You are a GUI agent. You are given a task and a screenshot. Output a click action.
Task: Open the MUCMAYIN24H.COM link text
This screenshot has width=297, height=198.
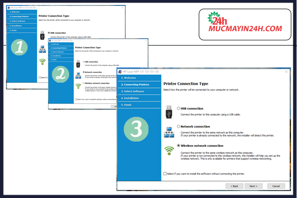pos(246,29)
